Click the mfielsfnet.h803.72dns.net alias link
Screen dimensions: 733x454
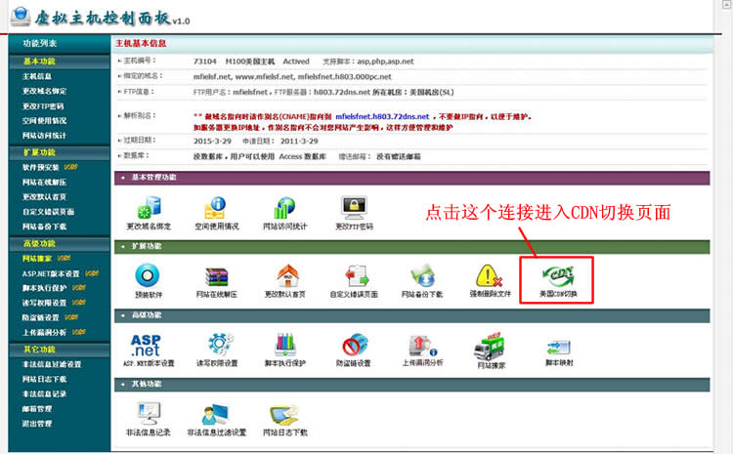tap(389, 115)
